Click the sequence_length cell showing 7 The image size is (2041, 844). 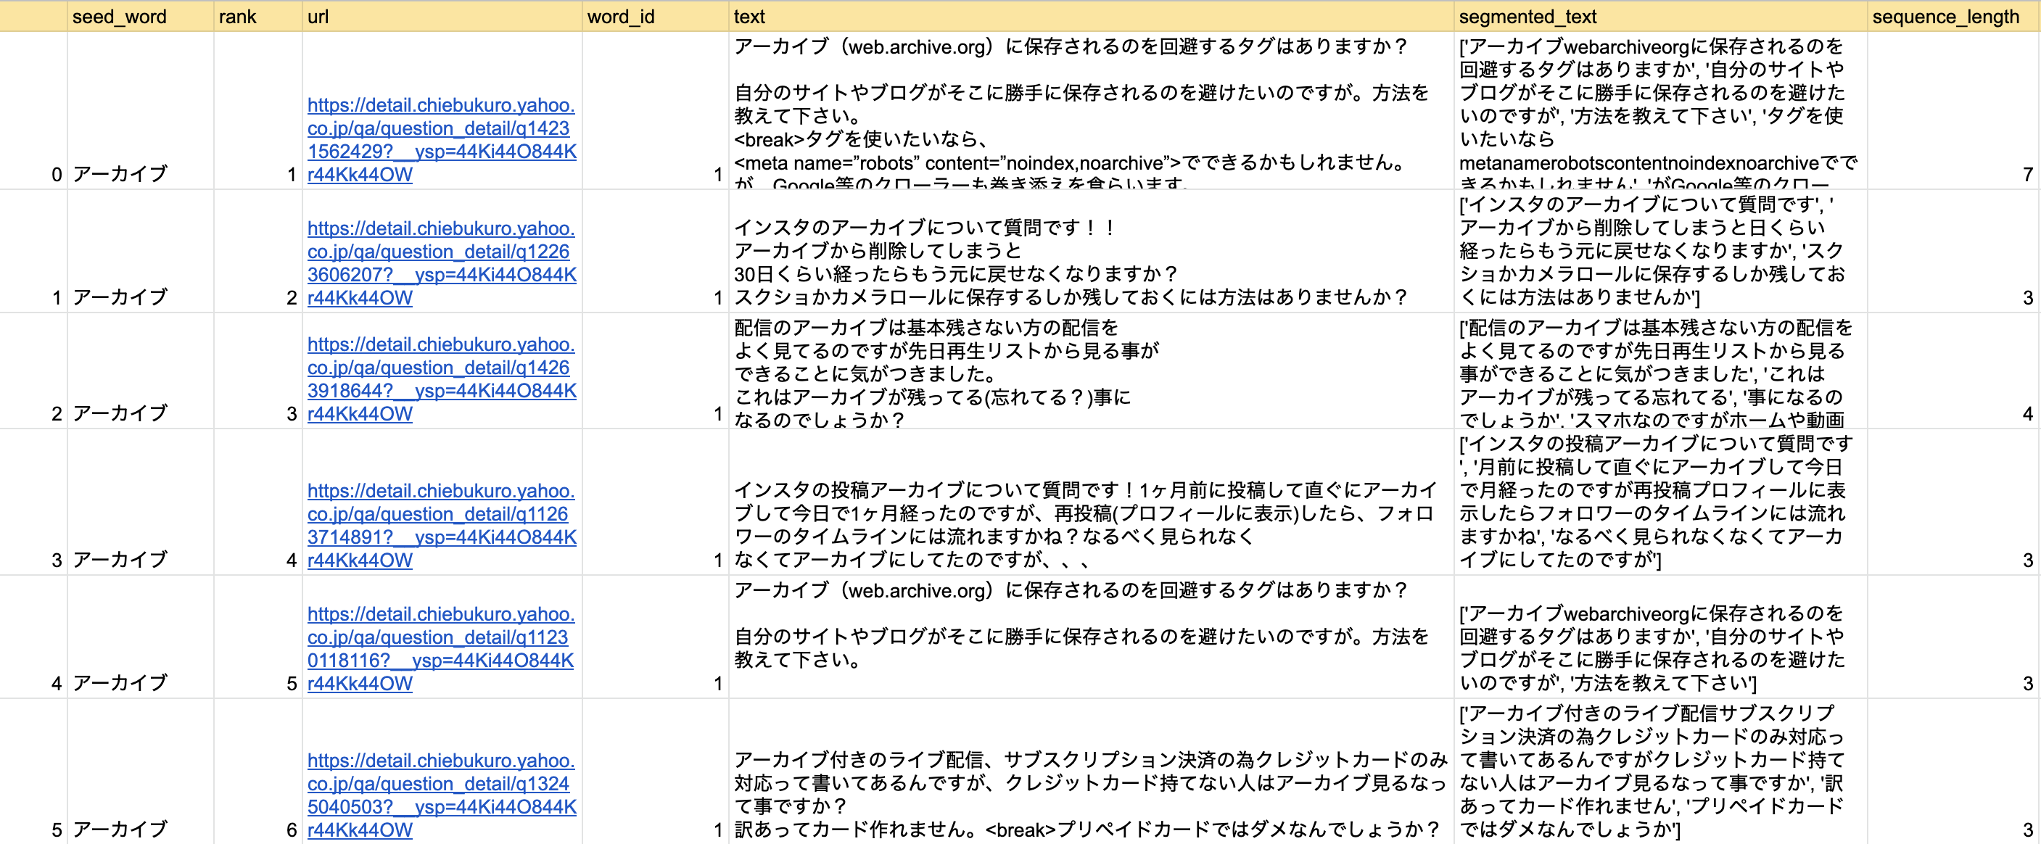tap(2026, 173)
